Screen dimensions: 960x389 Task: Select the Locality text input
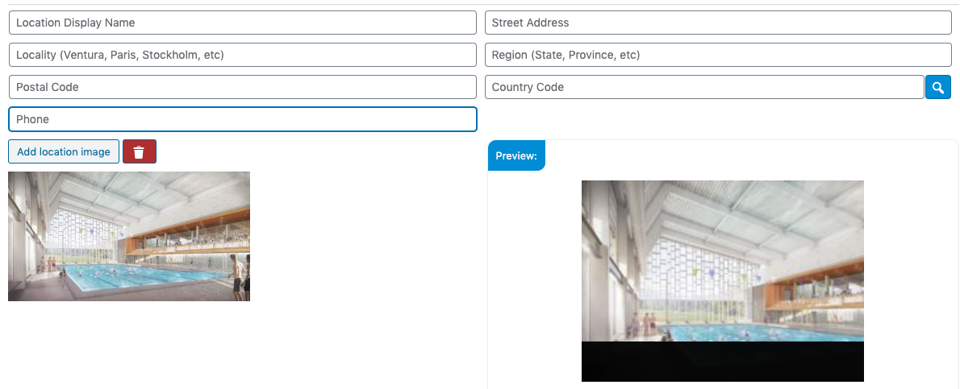click(242, 55)
